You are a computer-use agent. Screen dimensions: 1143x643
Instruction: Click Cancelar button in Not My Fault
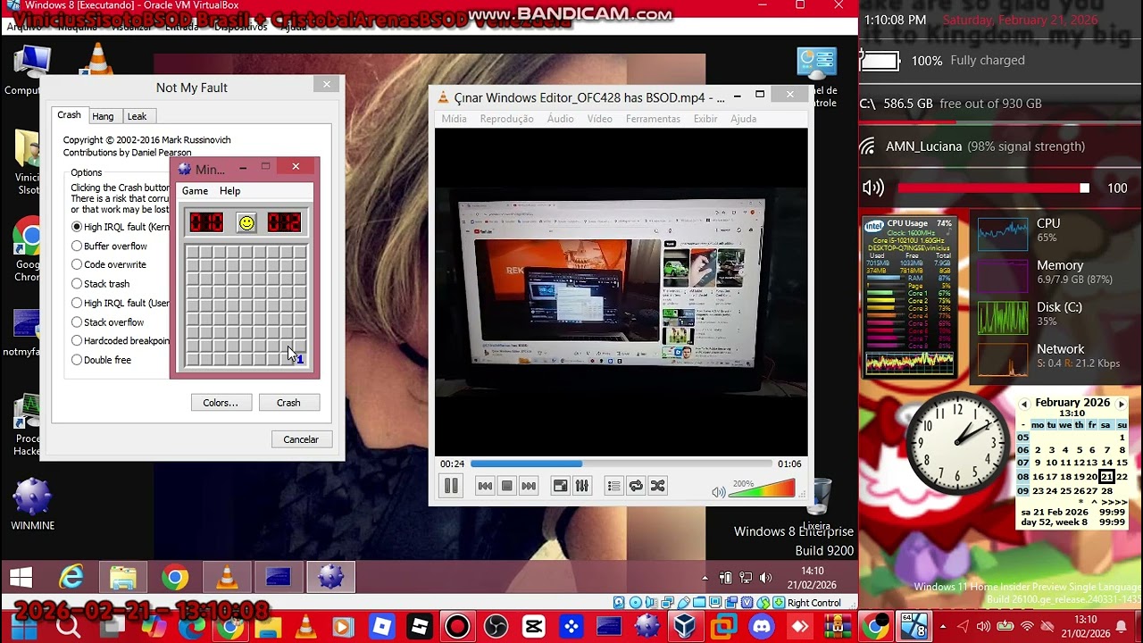[301, 439]
